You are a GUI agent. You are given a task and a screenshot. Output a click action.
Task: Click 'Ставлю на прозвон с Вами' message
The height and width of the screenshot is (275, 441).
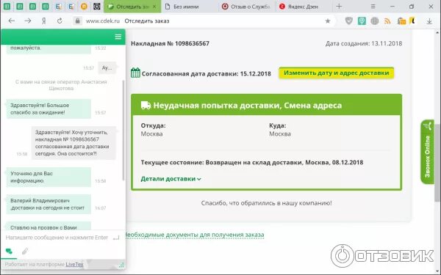coord(49,227)
